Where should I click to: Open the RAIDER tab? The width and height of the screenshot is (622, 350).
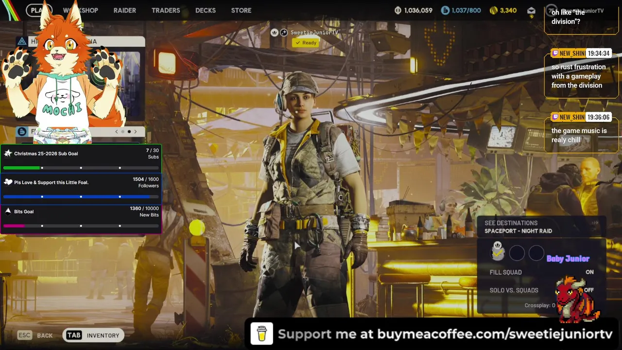click(124, 10)
